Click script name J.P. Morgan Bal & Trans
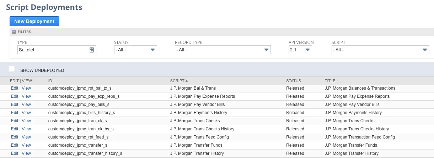Viewport: 434px width, 158px height. pos(193,88)
